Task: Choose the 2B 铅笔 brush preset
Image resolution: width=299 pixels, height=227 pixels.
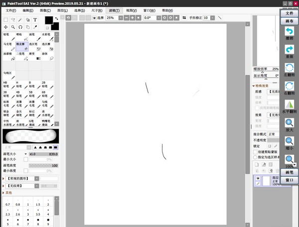Action: 48,85
